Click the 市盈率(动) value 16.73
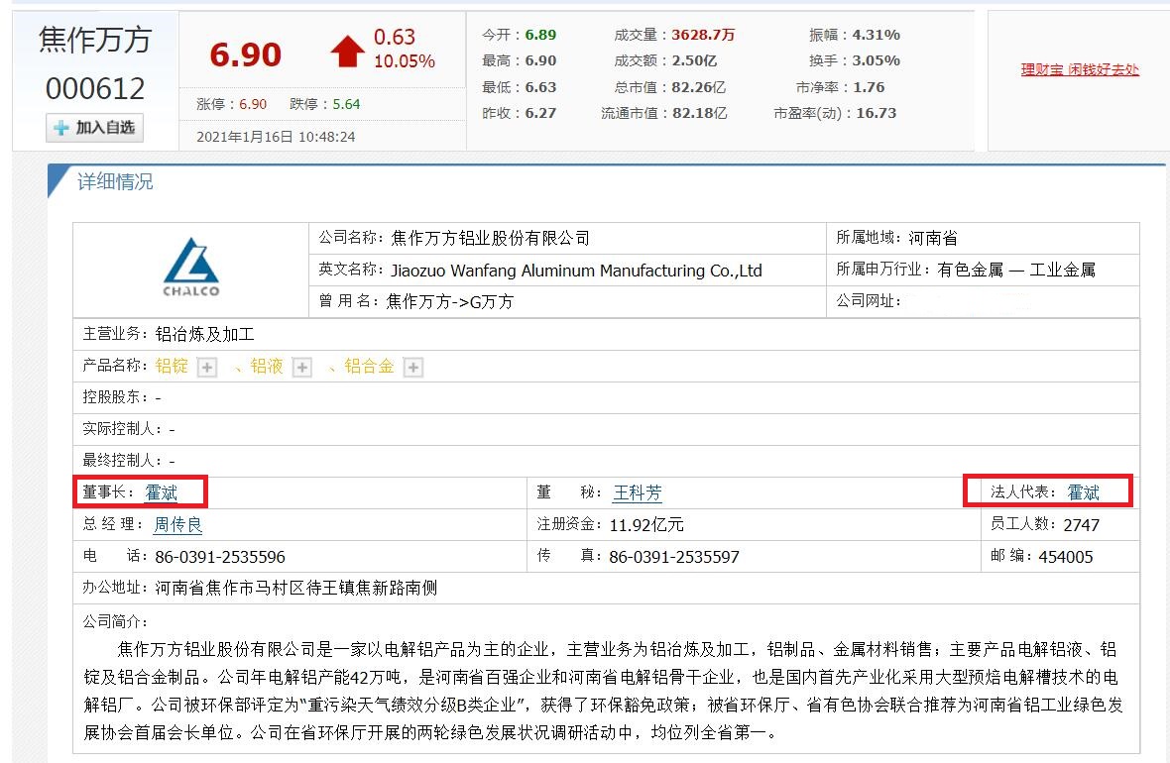 [x=876, y=113]
